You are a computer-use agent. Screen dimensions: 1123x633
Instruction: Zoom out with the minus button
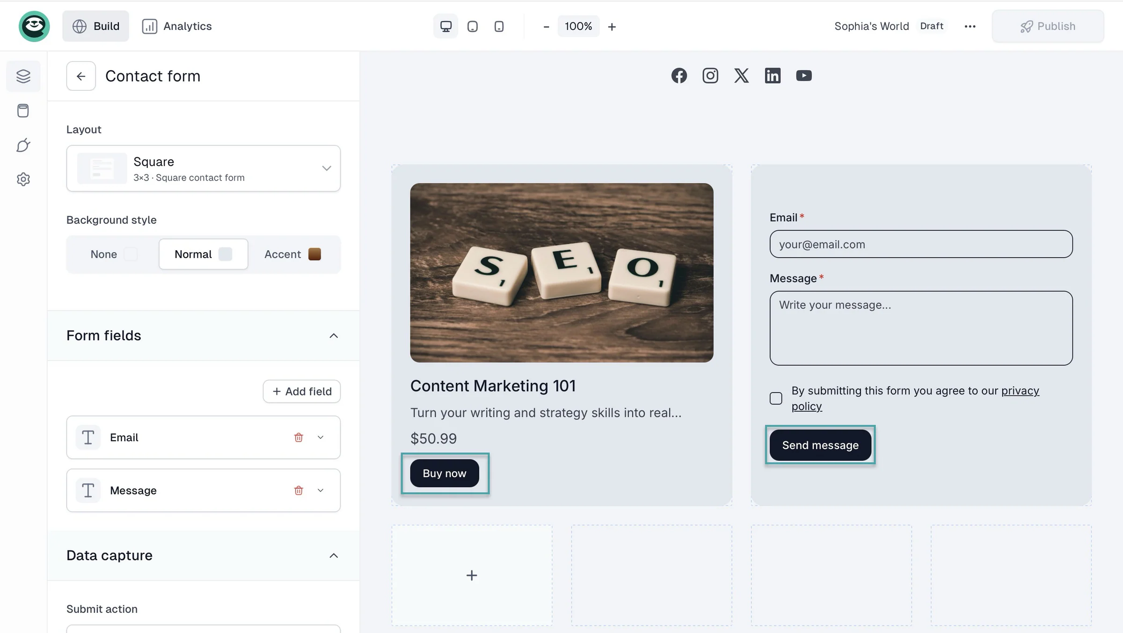546,27
